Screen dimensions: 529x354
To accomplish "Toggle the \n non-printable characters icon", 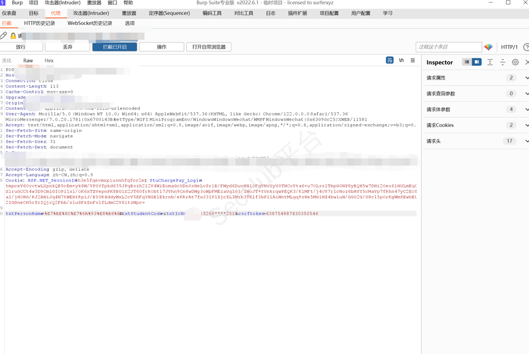I will 401,61.
